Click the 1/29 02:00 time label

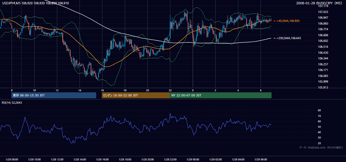(x=215, y=159)
